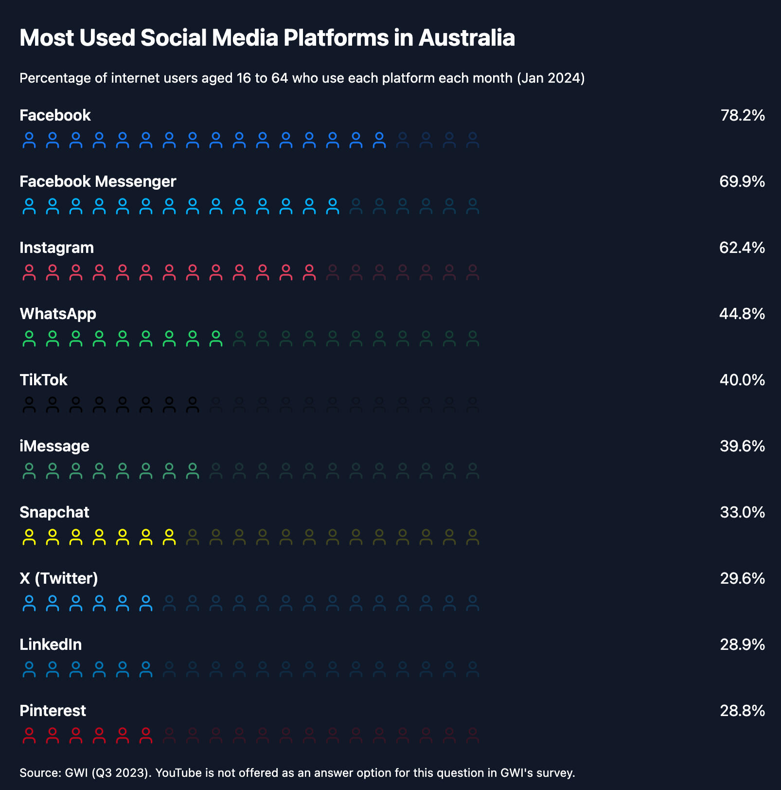The height and width of the screenshot is (790, 781).
Task: Click the last faded icon in Facebook row
Action: (472, 140)
